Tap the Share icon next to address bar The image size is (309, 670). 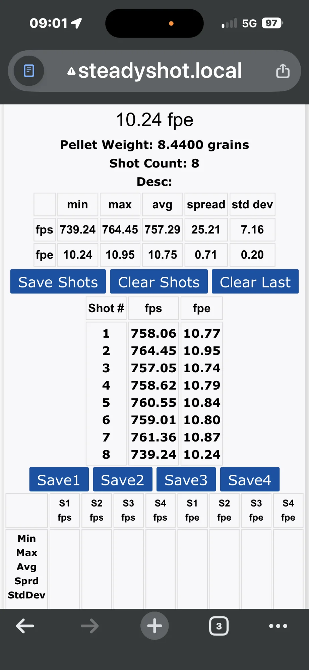(x=283, y=71)
